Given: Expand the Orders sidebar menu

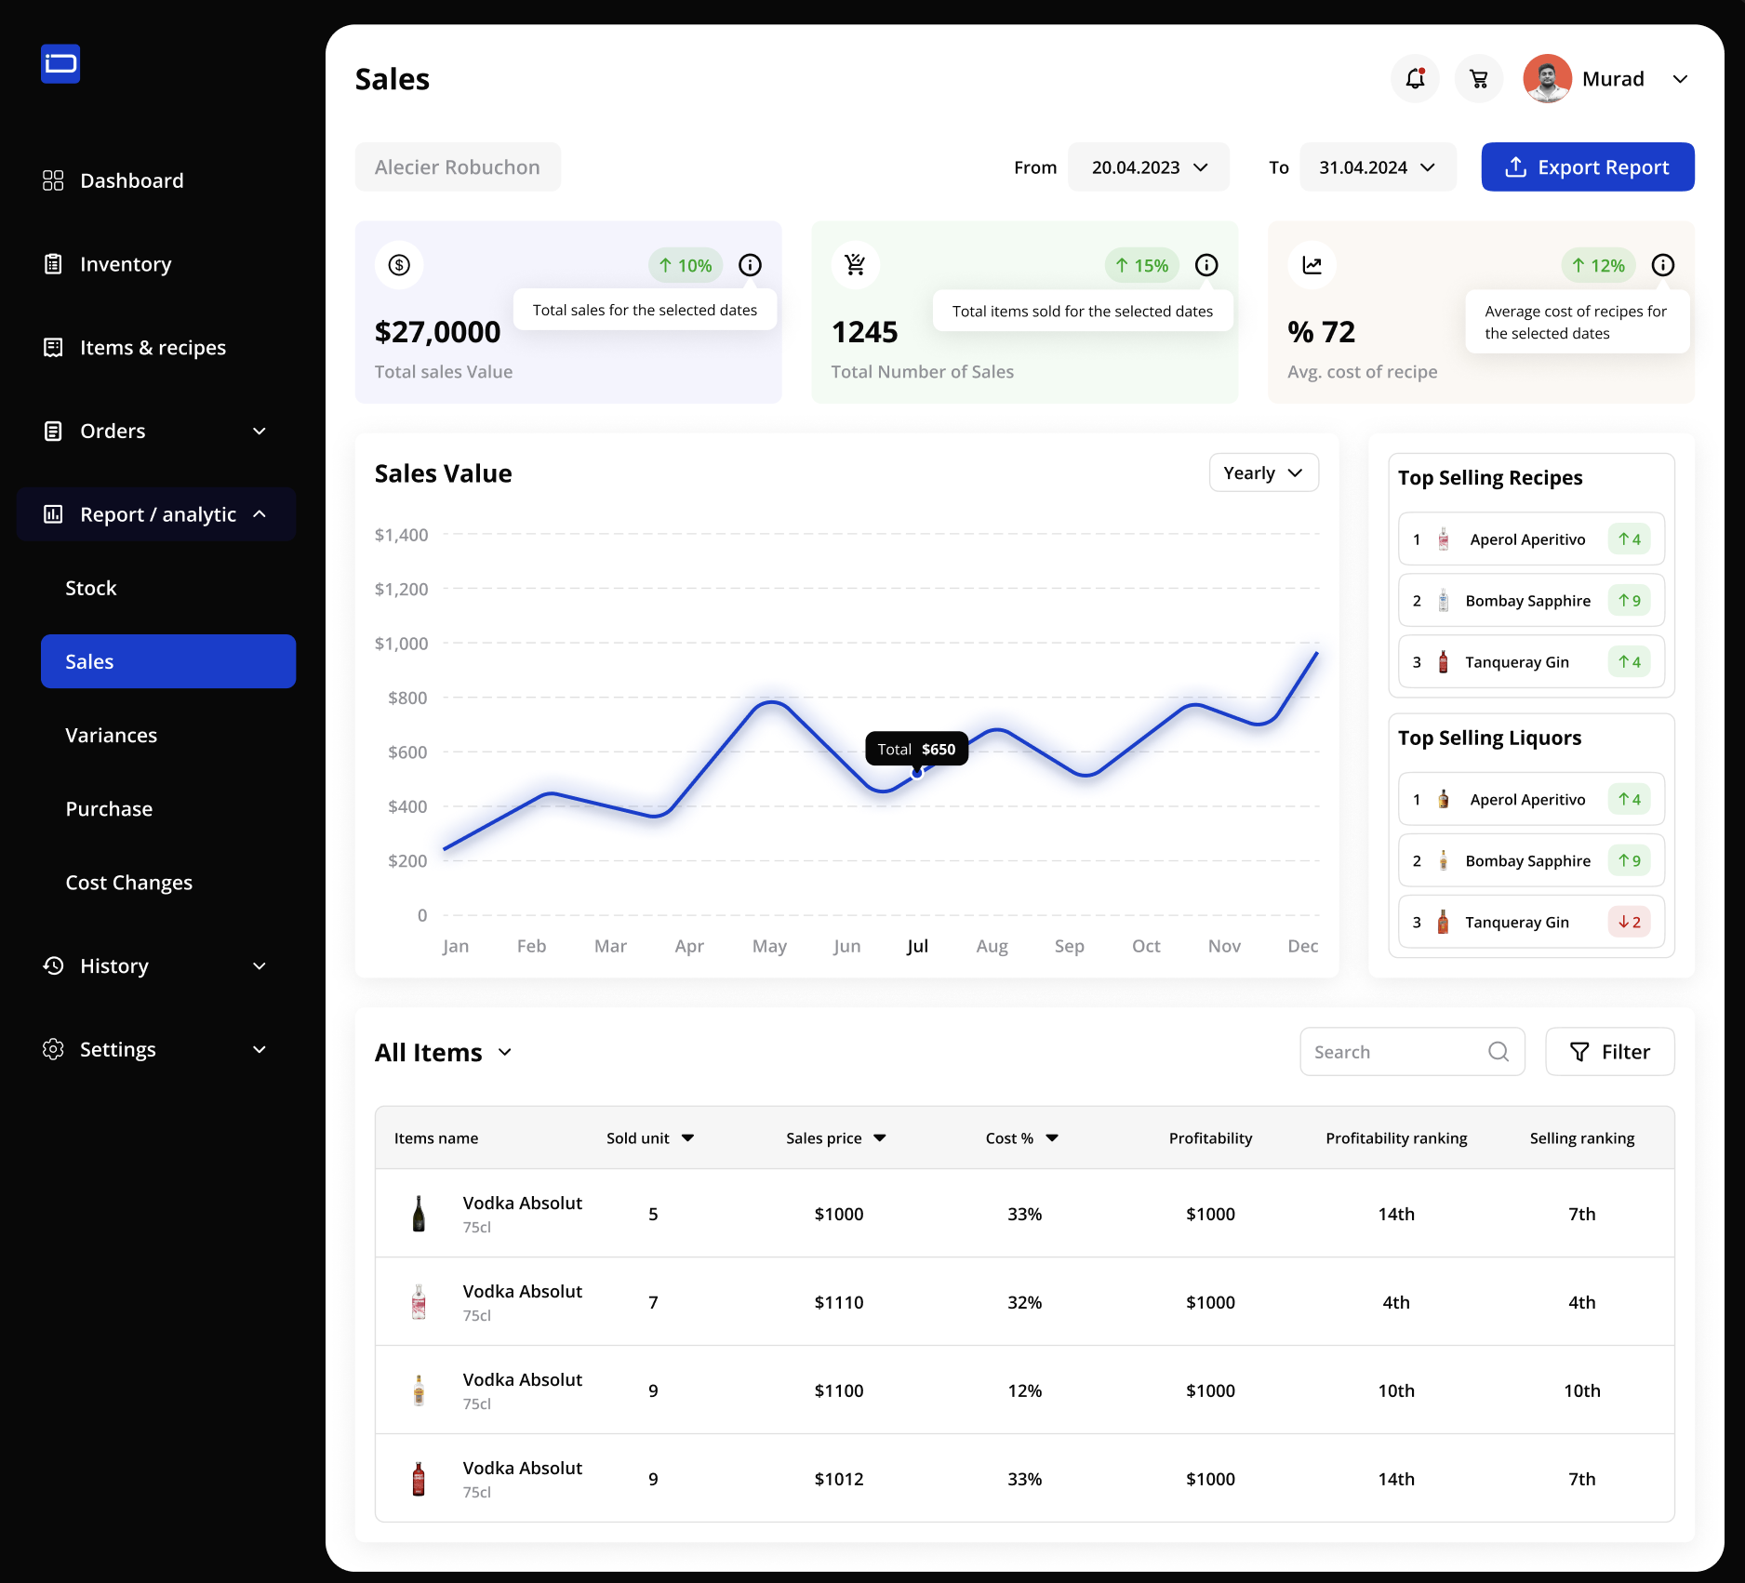Looking at the screenshot, I should click(x=259, y=431).
